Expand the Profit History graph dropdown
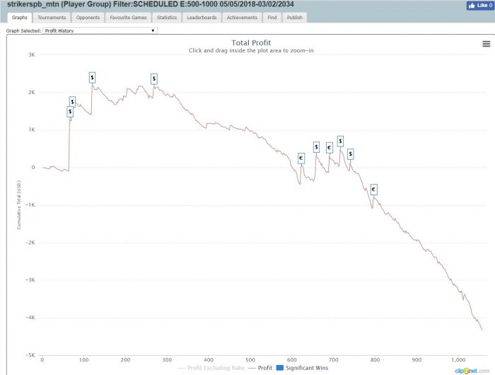This screenshot has width=495, height=375. 100,30
